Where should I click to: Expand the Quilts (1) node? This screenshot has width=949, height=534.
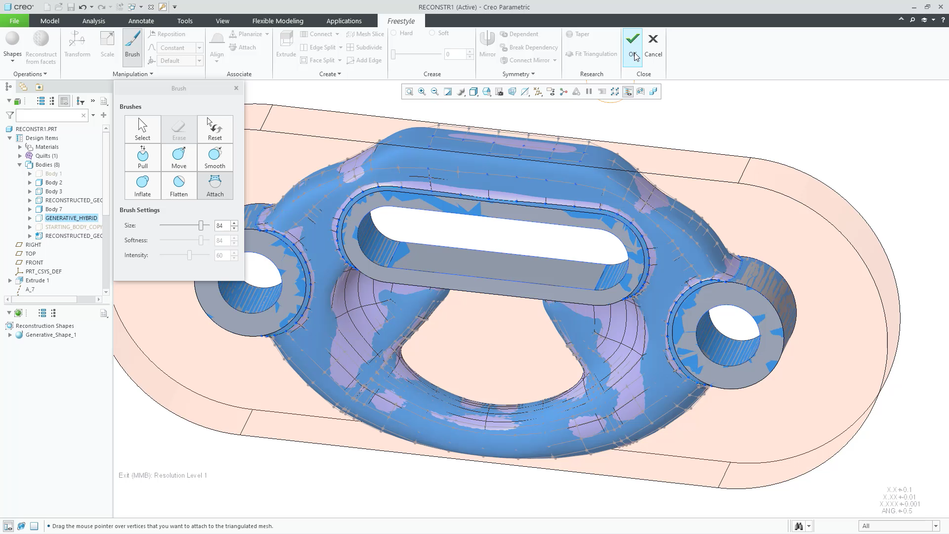[20, 156]
